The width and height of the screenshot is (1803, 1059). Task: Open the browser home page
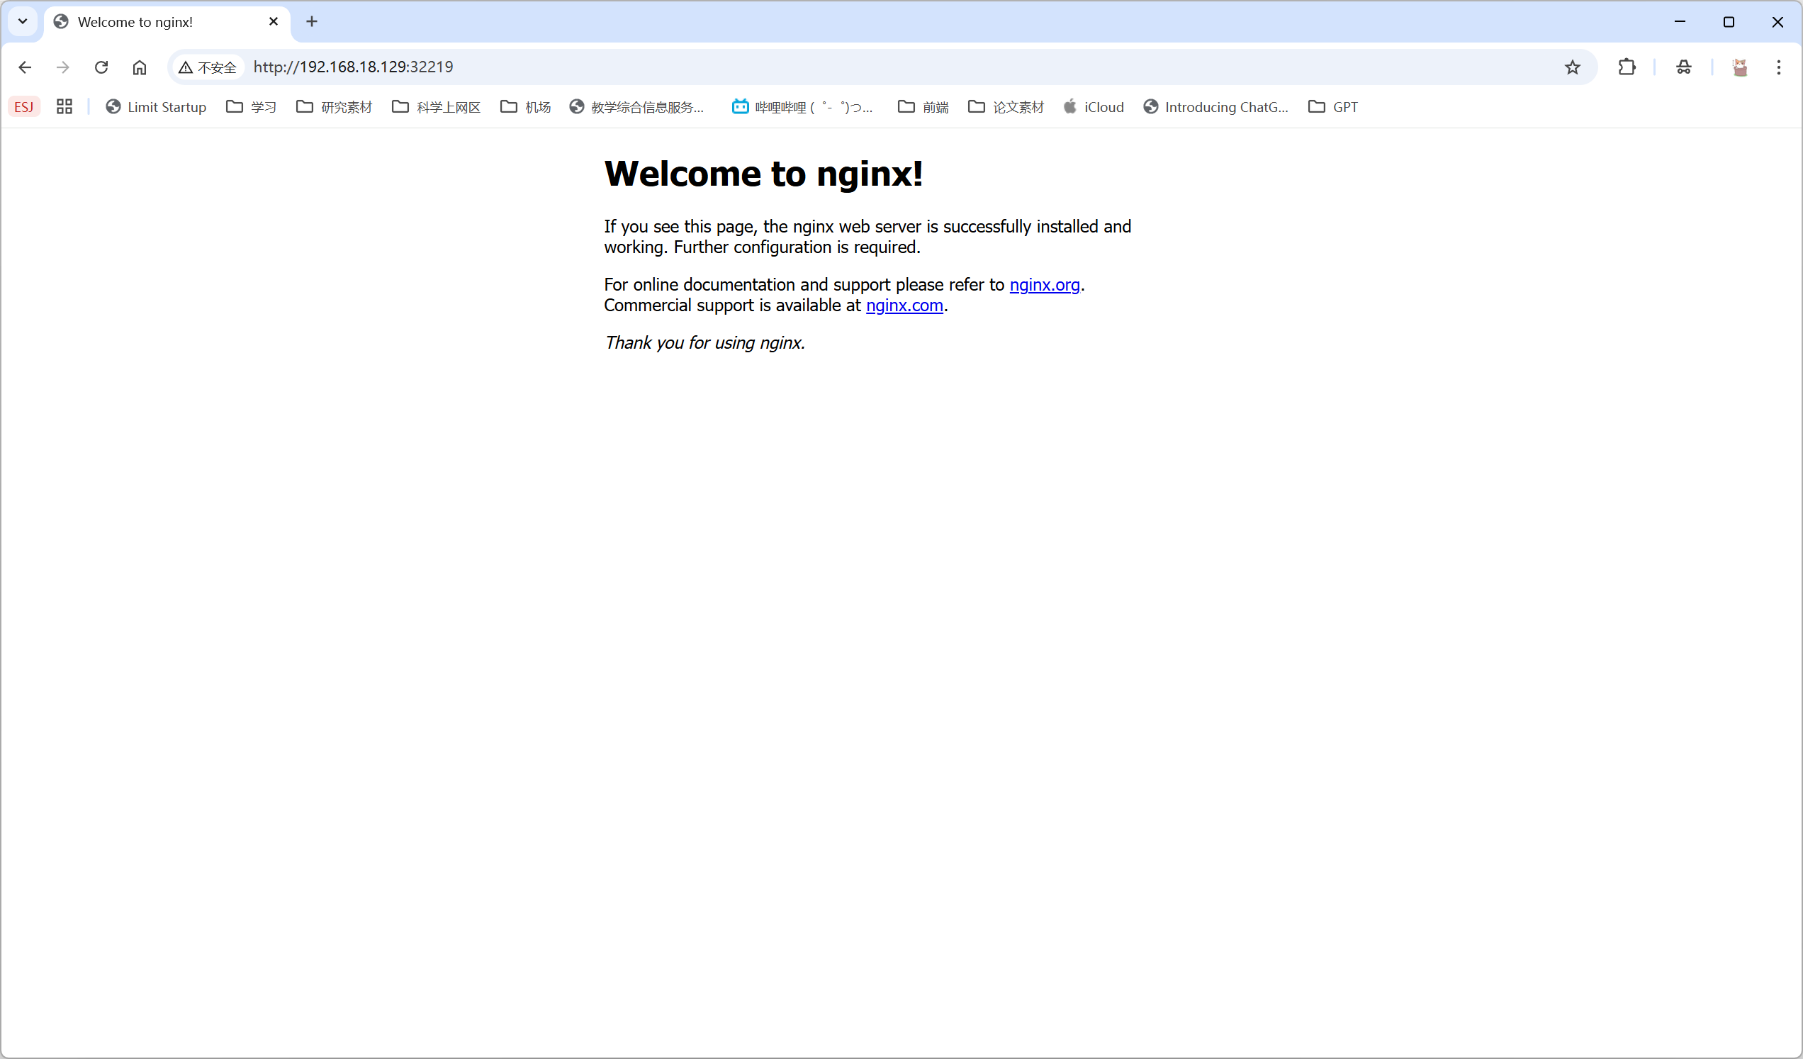coord(140,67)
